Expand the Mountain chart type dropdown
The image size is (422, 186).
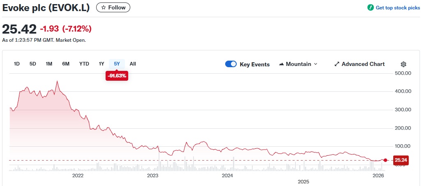click(315, 64)
